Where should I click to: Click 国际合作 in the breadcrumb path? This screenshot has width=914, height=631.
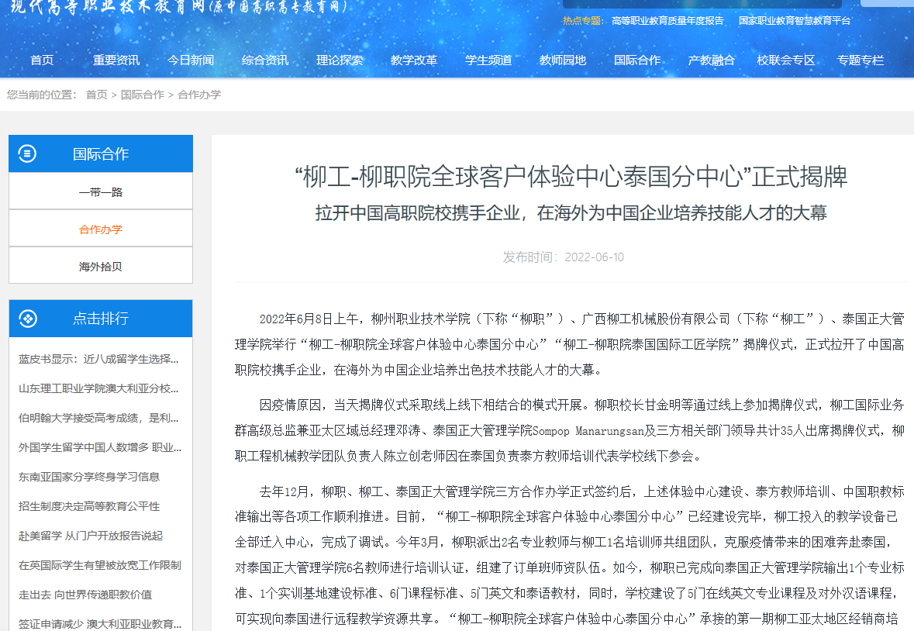(143, 95)
